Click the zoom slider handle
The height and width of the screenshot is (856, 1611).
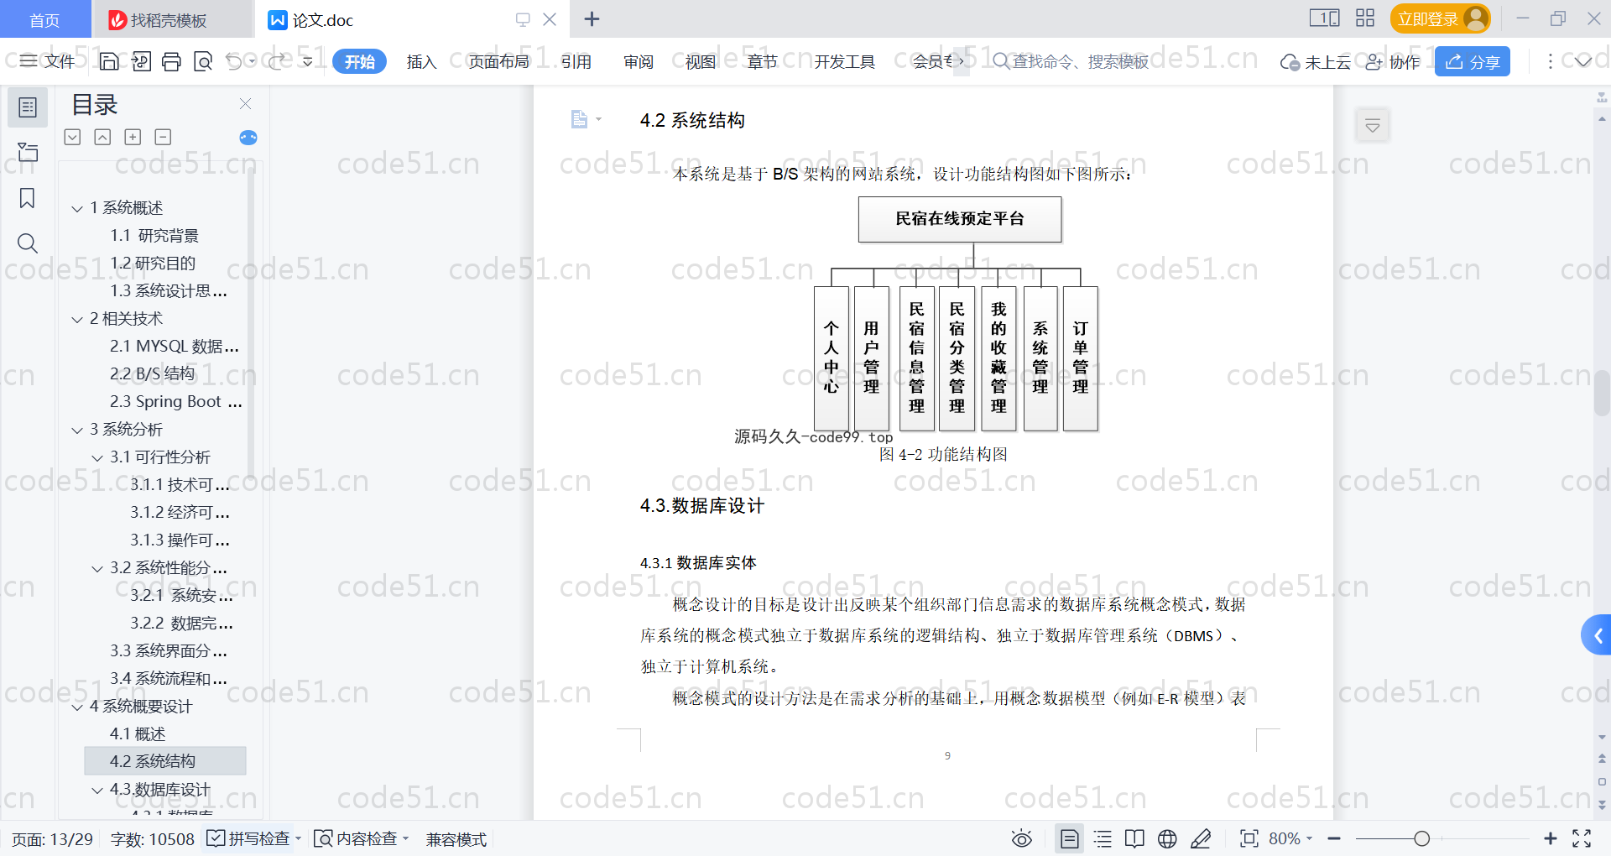pos(1421,838)
